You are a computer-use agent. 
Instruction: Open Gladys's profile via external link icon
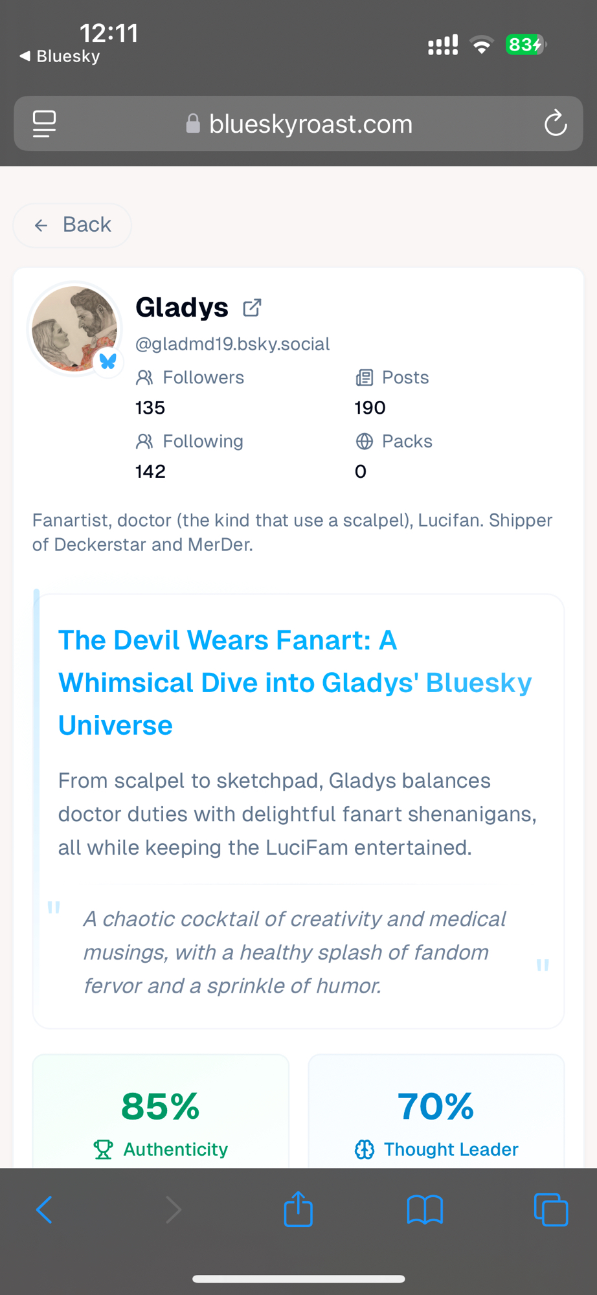(252, 308)
